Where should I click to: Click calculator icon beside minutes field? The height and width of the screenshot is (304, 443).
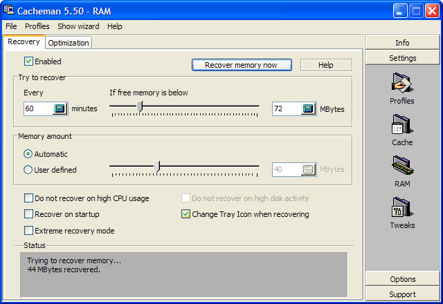point(60,108)
